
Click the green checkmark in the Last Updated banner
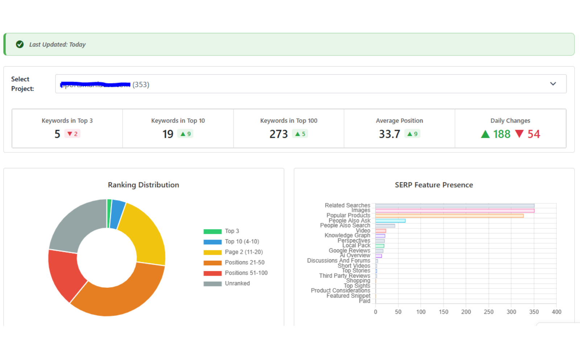(x=20, y=44)
